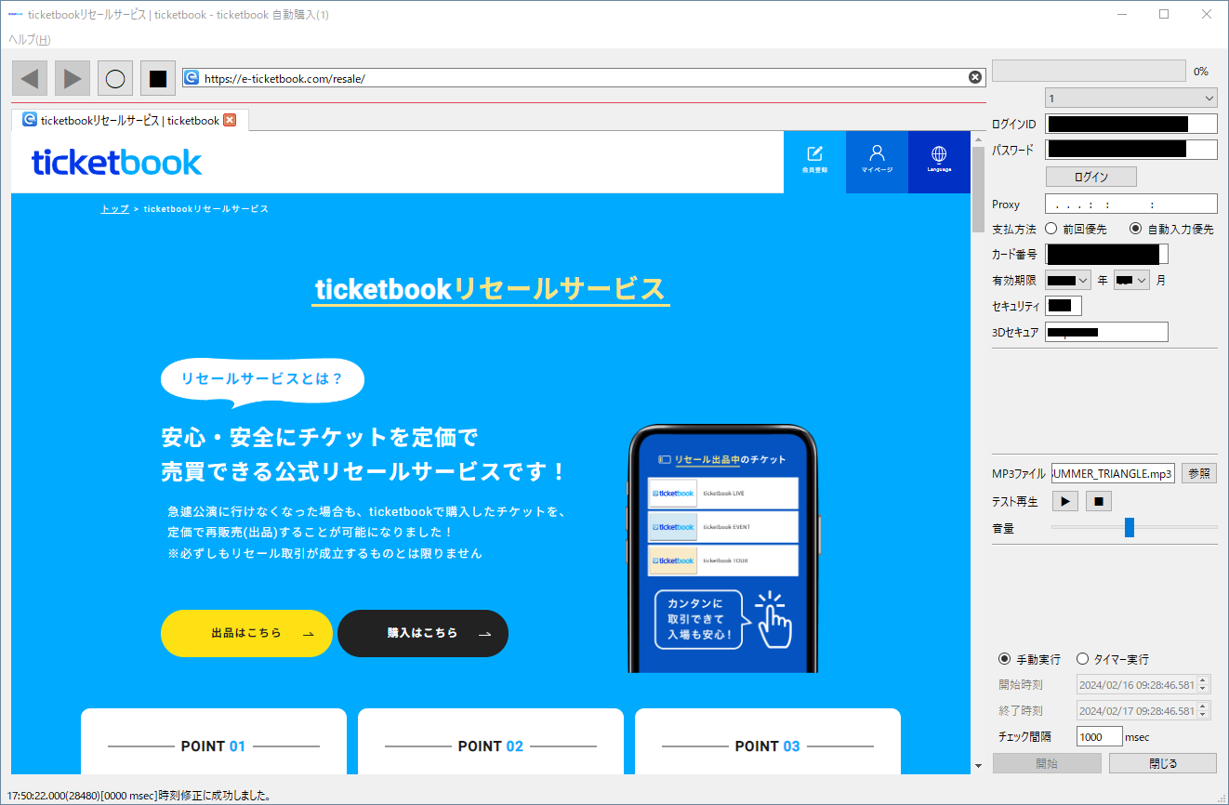Screen dimensions: 1229x805
Task: Click the 閉じる button
Action: (1162, 763)
